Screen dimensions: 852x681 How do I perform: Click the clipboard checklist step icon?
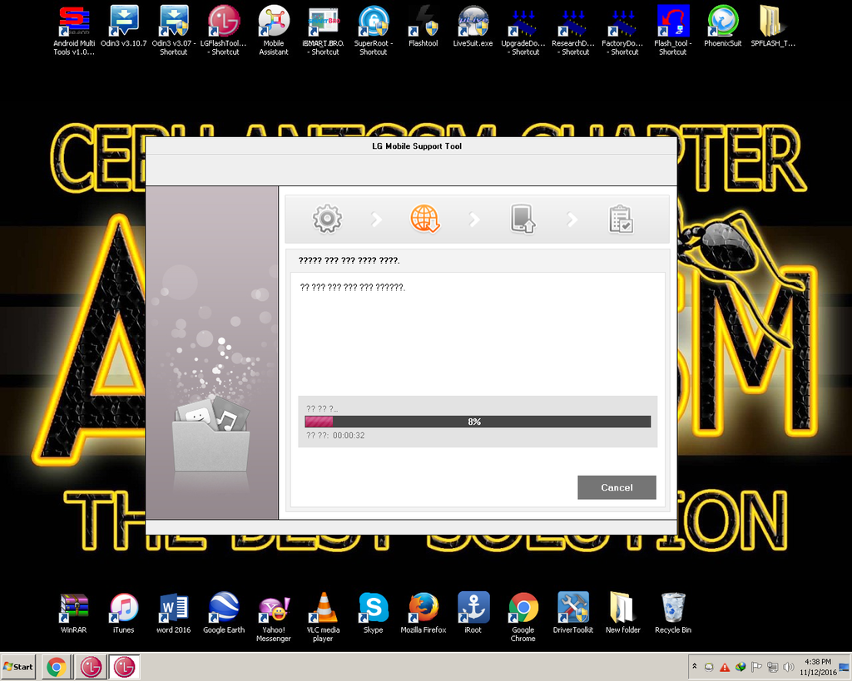point(621,220)
